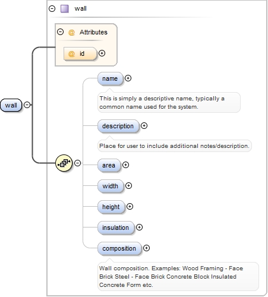Screen dimensions: 268x297
Task: Collapse the Attributes group
Action: pos(60,31)
